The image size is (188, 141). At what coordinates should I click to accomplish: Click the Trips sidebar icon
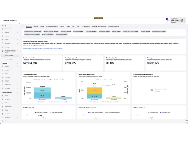(x=3, y=74)
